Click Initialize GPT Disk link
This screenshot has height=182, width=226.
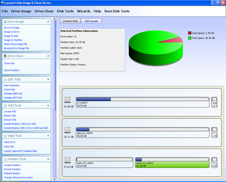pos(13,98)
